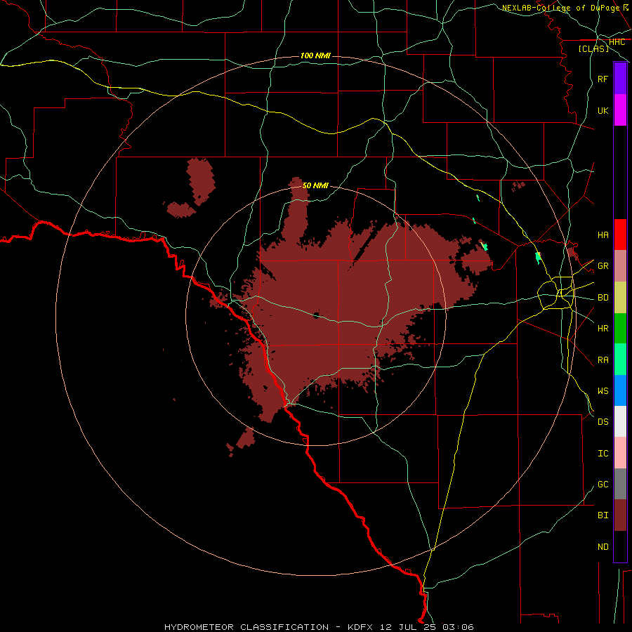
Task: Click the RF legend label
Action: point(603,79)
